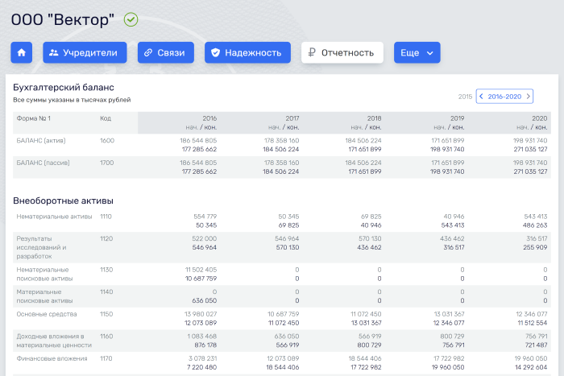Click the Основные средства row label

47,314
